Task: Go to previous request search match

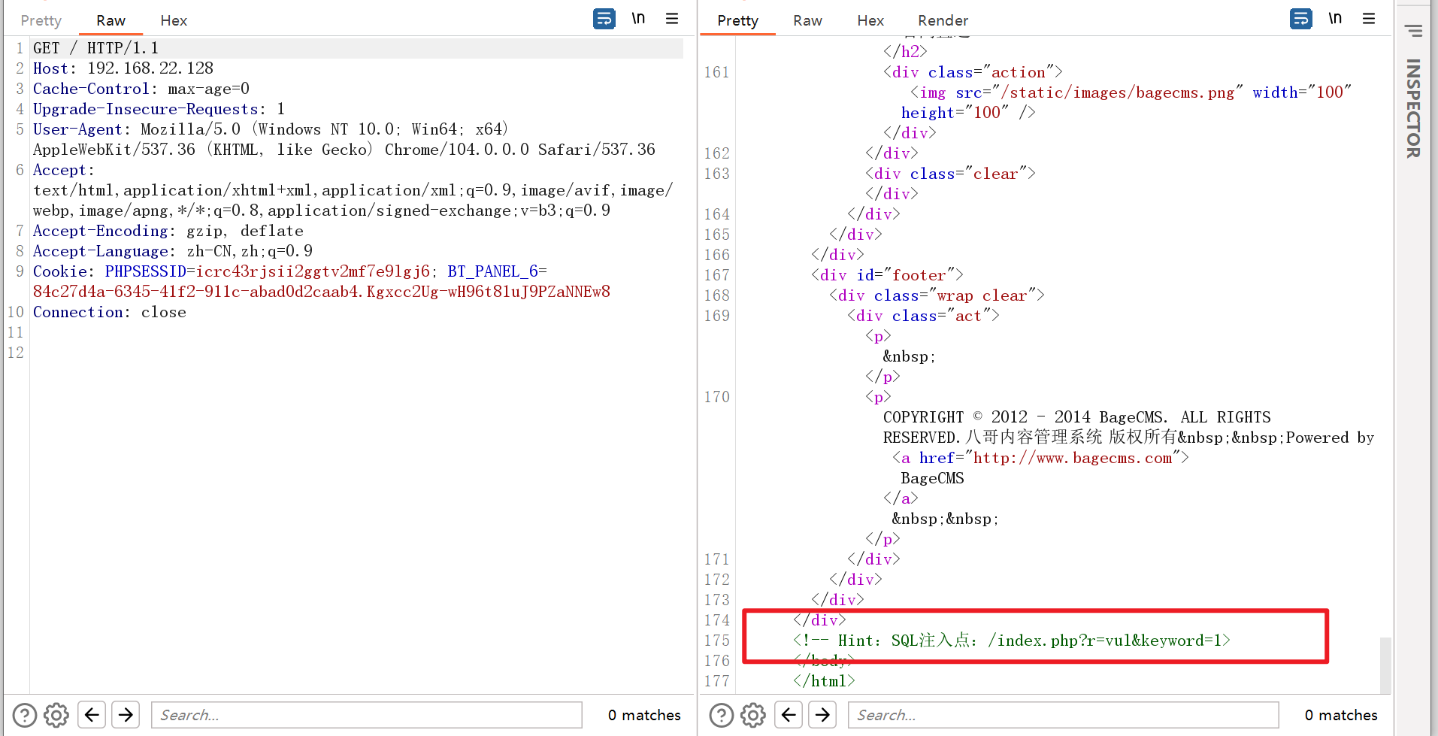Action: pos(92,714)
